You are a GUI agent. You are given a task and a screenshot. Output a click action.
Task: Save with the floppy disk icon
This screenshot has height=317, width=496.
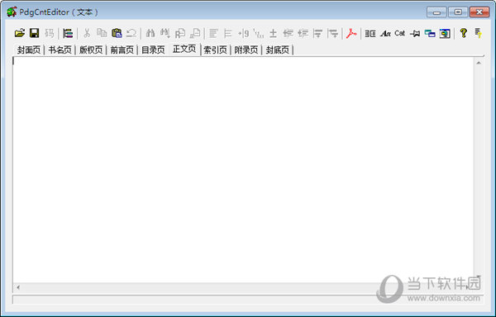34,33
